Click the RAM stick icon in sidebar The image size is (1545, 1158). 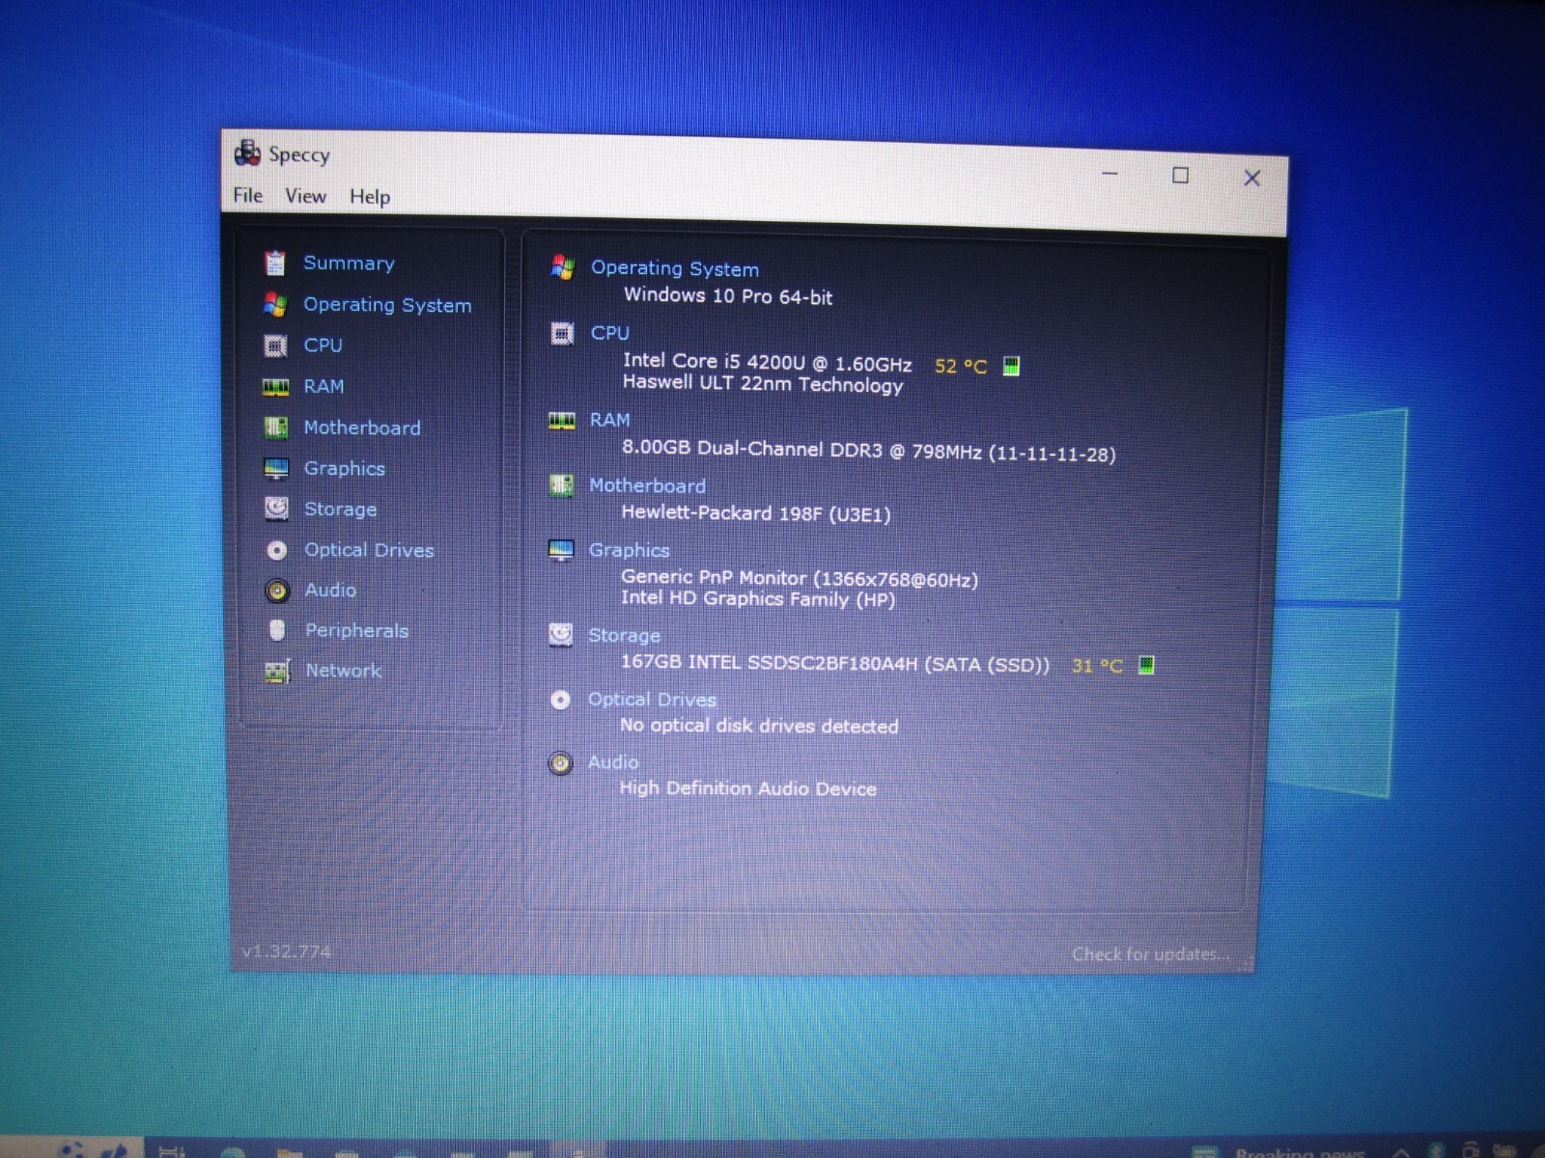point(275,387)
